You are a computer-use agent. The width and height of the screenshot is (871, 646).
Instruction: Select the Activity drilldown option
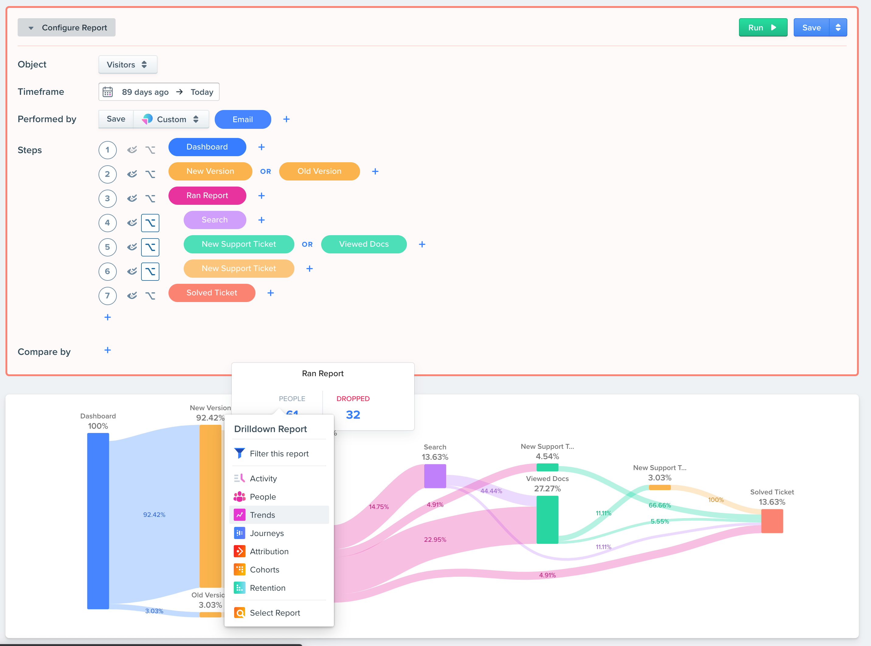click(x=263, y=478)
